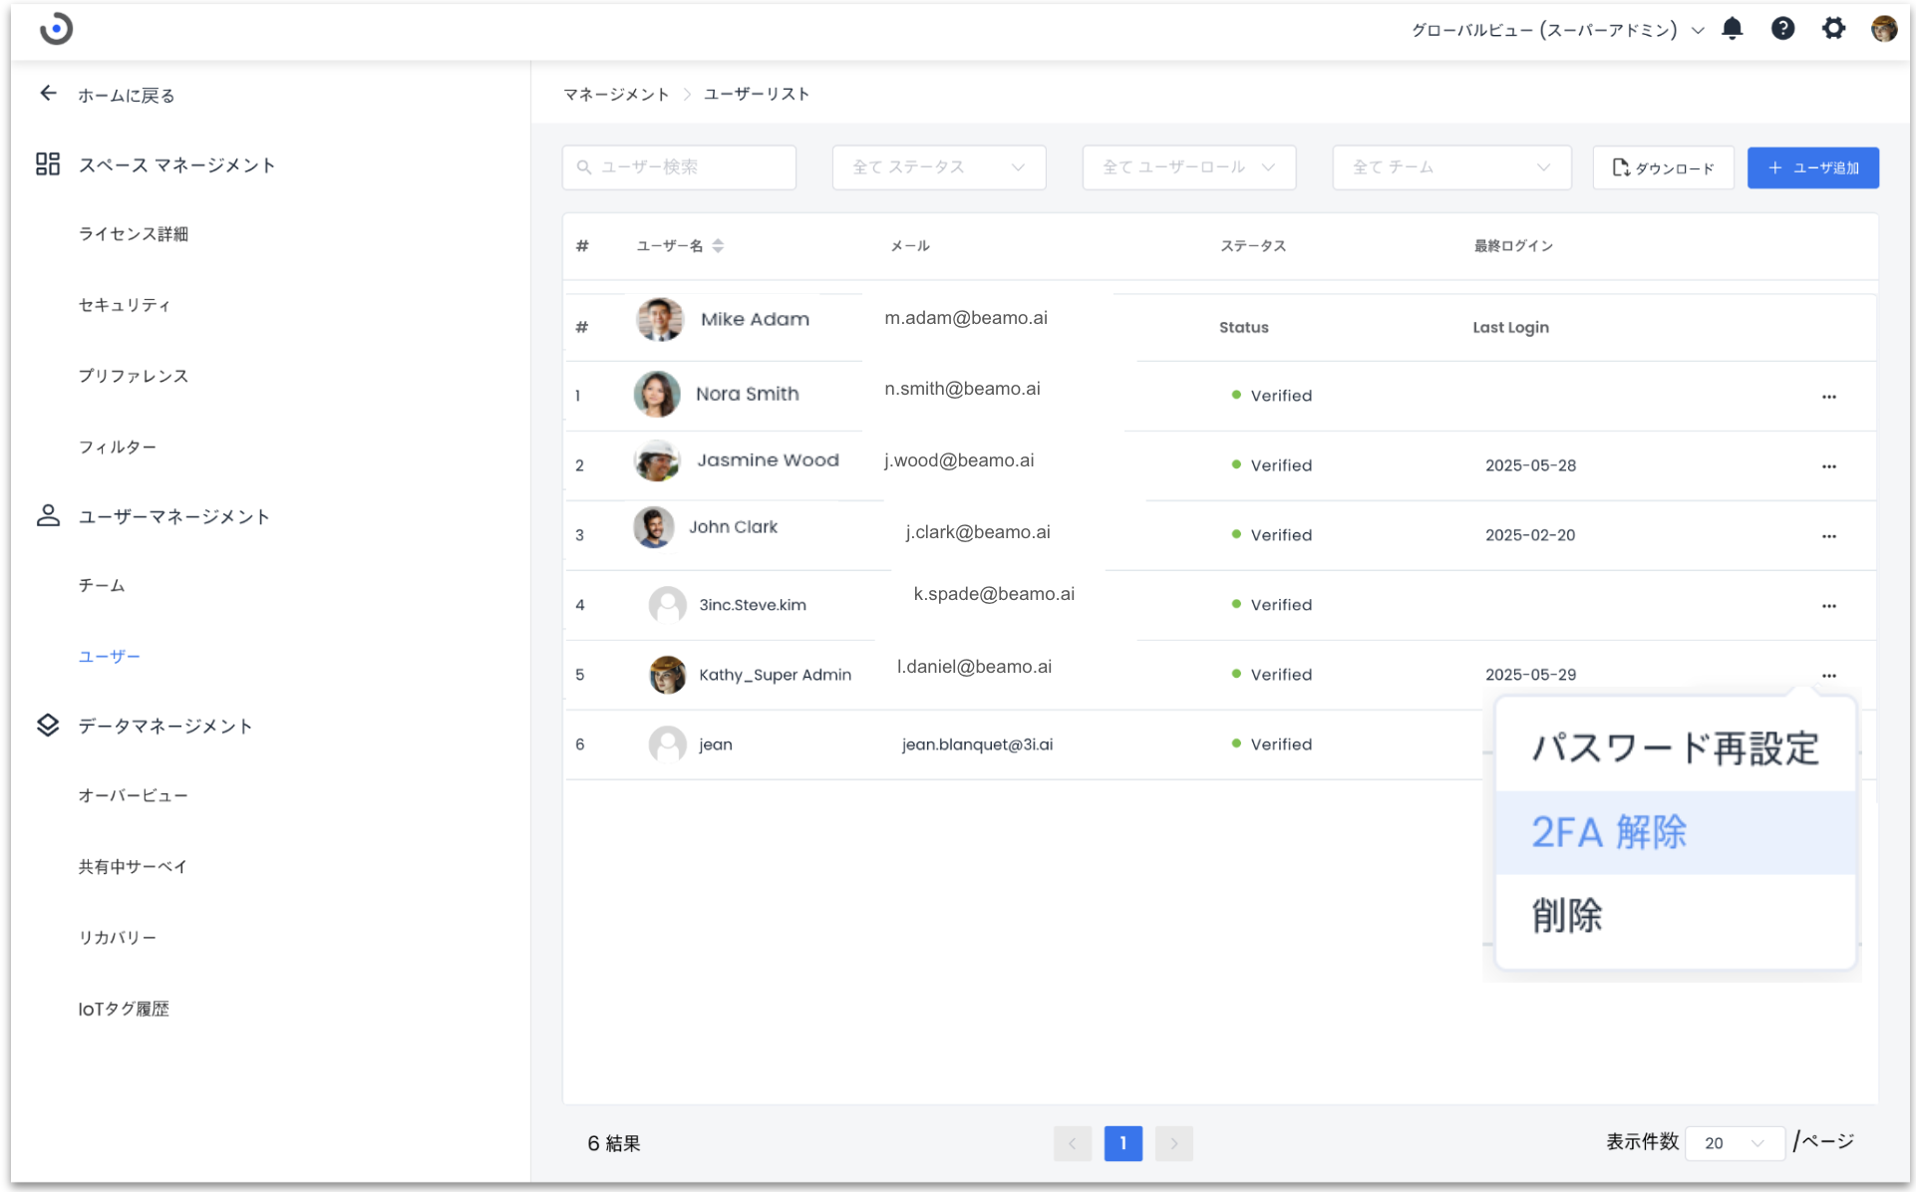Open リカバリー in the sidebar
The width and height of the screenshot is (1916, 1192).
click(x=118, y=938)
